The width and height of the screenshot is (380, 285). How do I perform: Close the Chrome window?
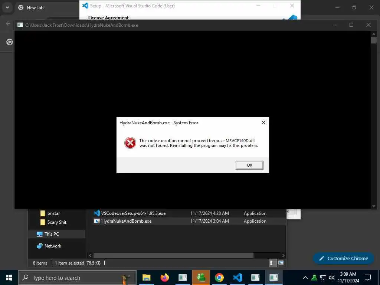371,7
